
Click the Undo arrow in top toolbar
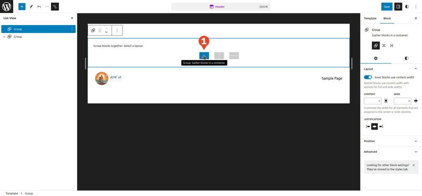[39, 7]
